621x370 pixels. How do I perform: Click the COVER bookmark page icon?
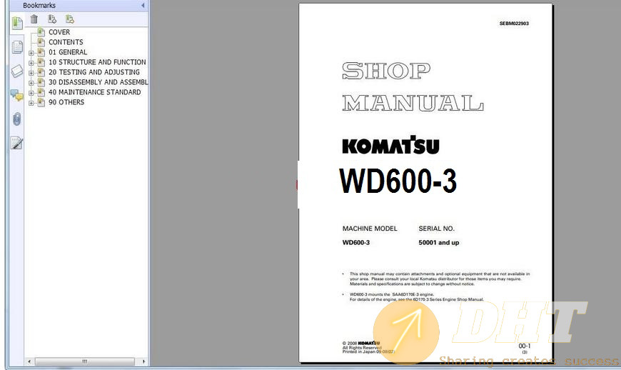tap(41, 31)
